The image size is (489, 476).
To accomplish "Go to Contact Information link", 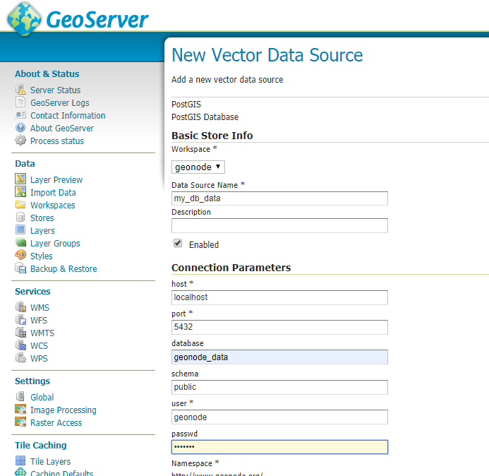I will pos(68,116).
